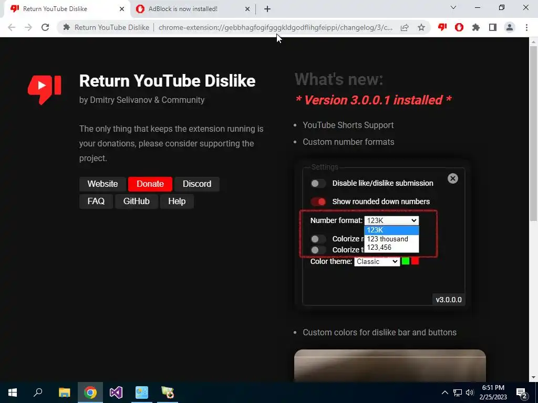This screenshot has width=538, height=403.
Task: Open Return YouTube Dislike extension toolbar icon
Action: [x=442, y=27]
